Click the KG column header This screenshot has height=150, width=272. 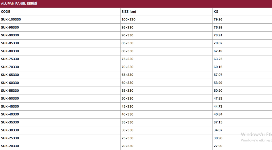click(216, 12)
